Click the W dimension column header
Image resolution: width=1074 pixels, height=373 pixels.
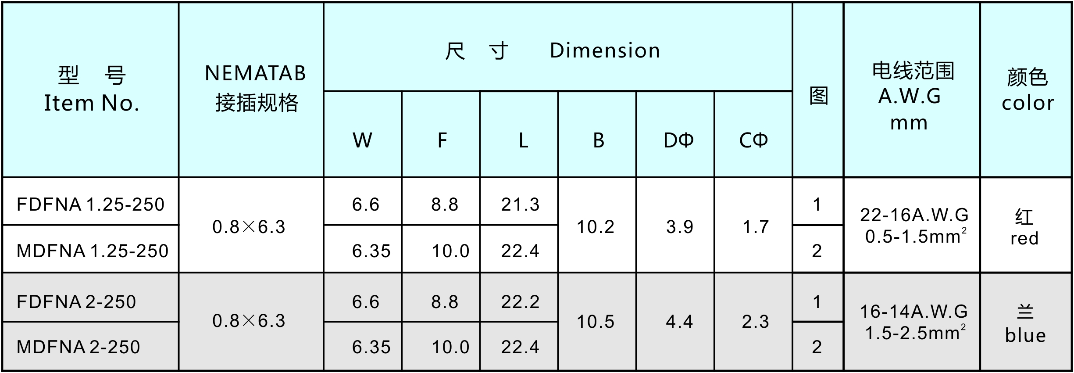coord(362,140)
